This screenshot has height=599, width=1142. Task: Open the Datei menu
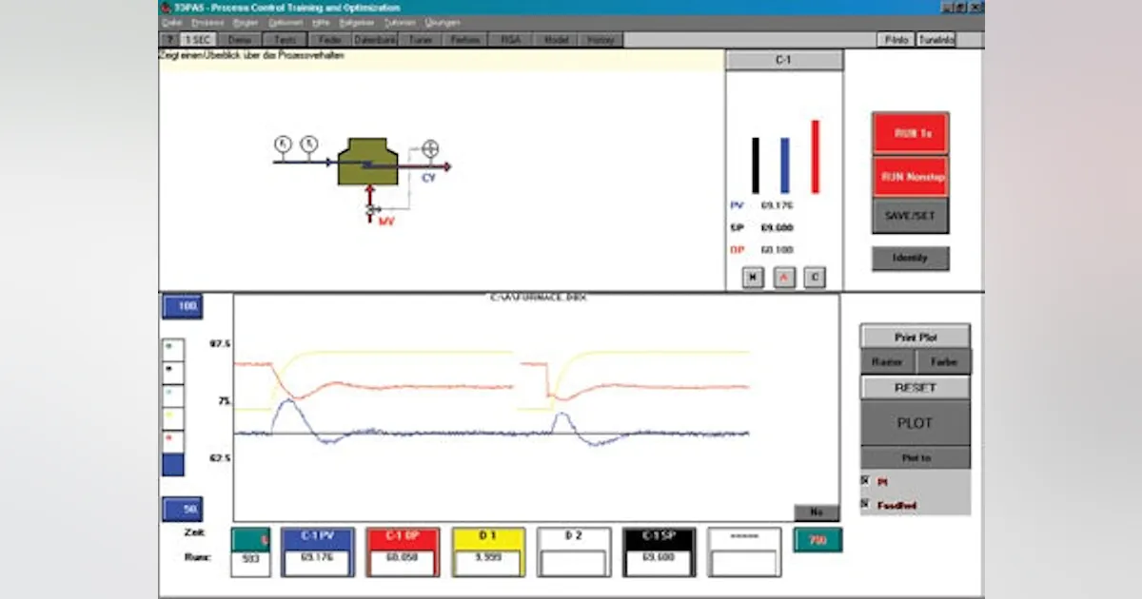point(172,22)
